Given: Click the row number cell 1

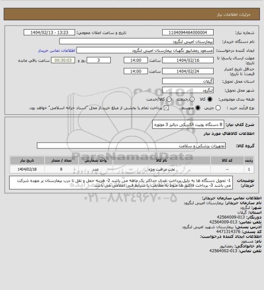Looking at the screenshot, I should tap(249, 169).
